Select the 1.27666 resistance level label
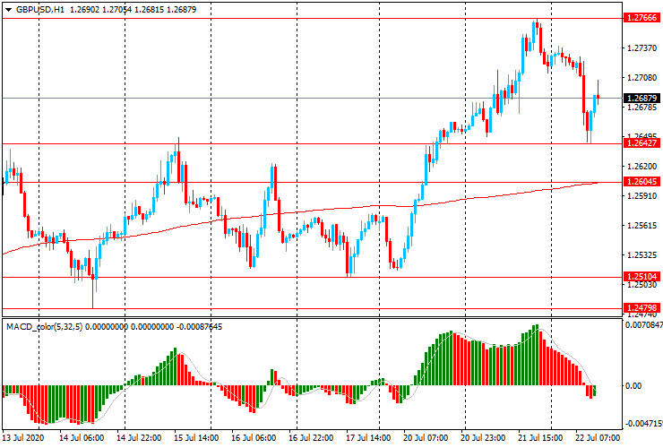This screenshot has height=448, width=663. point(641,18)
